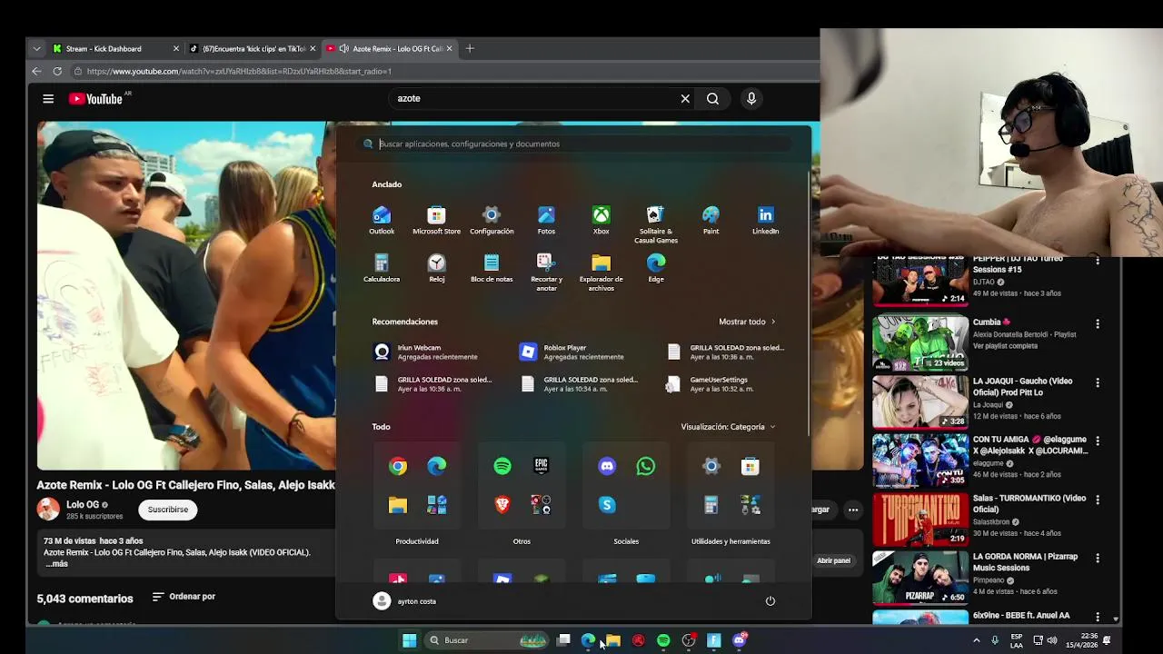Click the taskbar Buscar search box
Image resolution: width=1163 pixels, height=654 pixels.
pyautogui.click(x=487, y=640)
